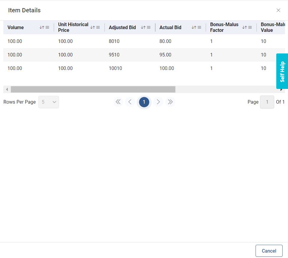Image resolution: width=288 pixels, height=258 pixels.
Task: Open Volume column menu icon
Action: [47, 27]
